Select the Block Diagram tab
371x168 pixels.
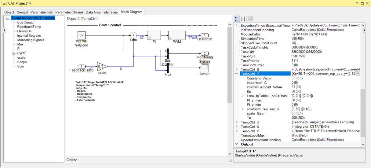131,12
